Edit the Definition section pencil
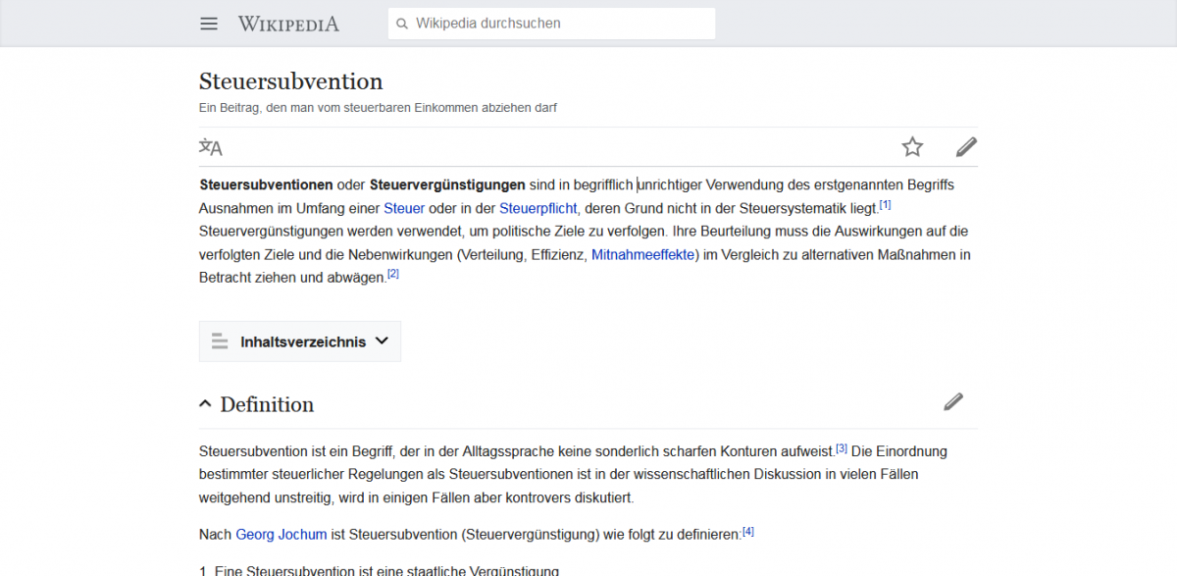Viewport: 1177px width, 576px height. [952, 401]
